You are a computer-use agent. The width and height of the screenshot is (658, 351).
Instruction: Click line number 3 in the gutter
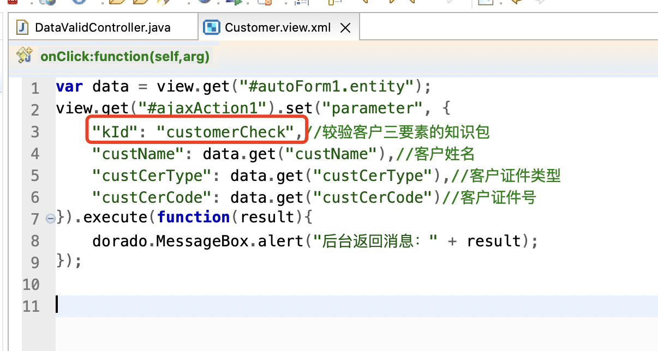click(35, 131)
